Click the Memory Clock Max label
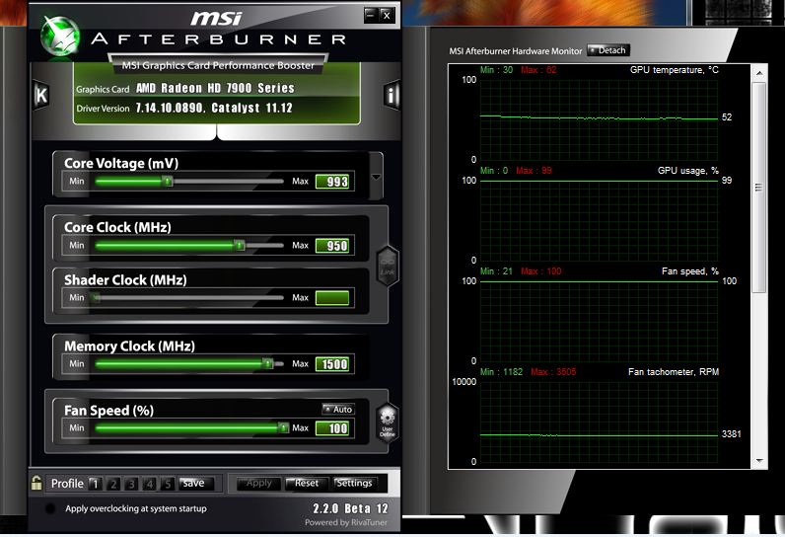This screenshot has width=785, height=537. tap(301, 363)
